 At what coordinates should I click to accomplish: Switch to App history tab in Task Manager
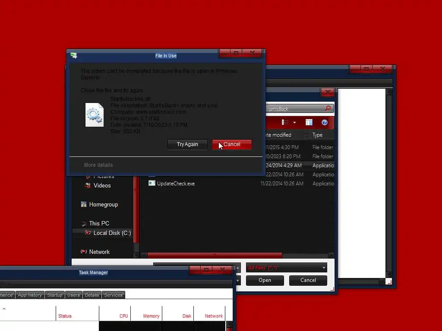click(30, 295)
